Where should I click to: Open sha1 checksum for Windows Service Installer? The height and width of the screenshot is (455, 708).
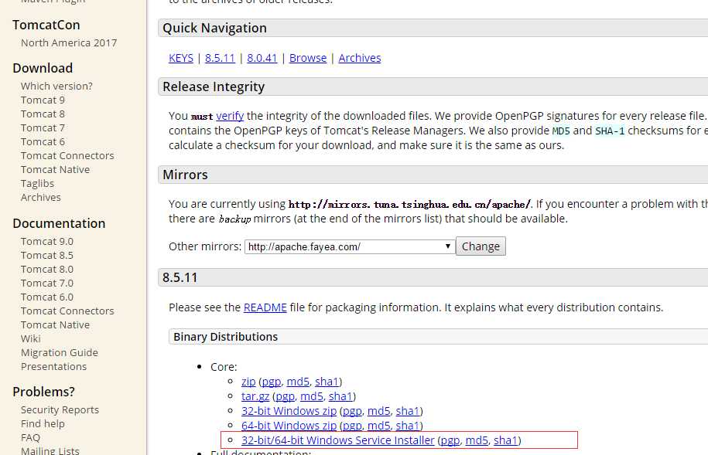(x=506, y=440)
